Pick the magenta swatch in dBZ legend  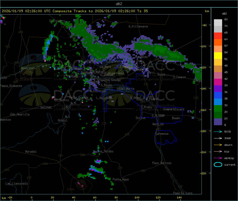click(x=218, y=82)
